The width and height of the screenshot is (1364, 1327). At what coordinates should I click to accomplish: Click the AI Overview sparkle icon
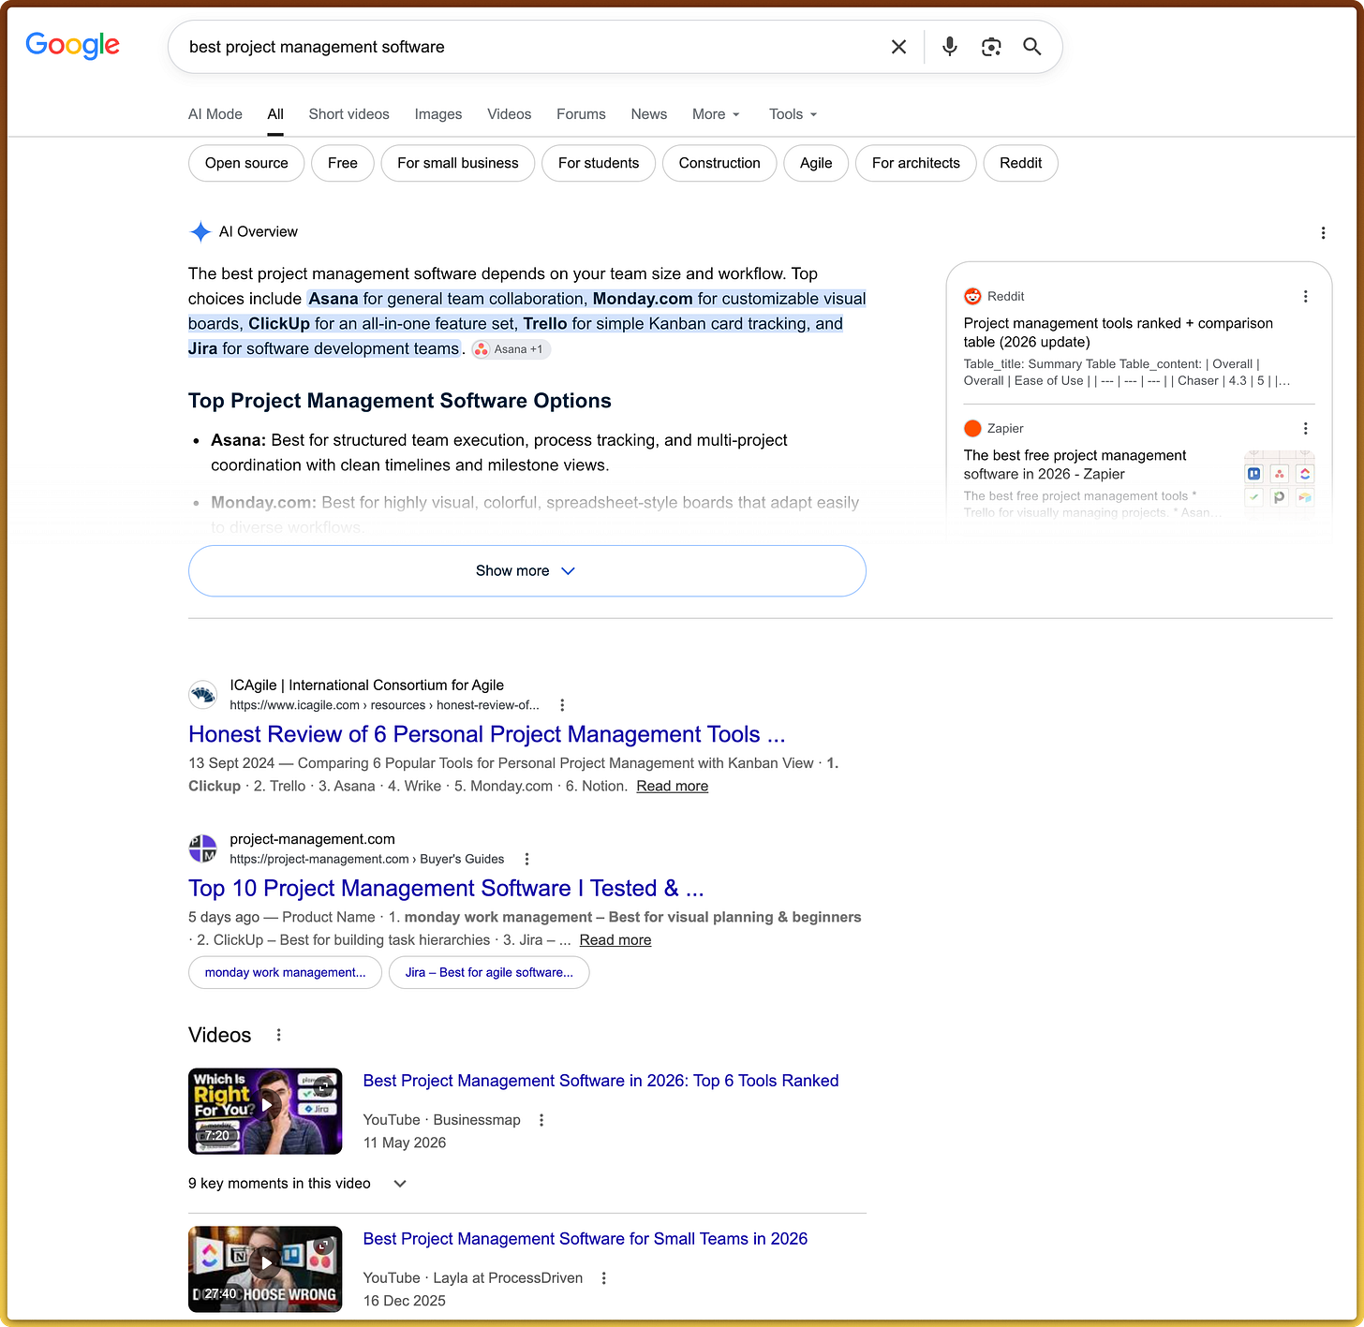click(x=200, y=231)
